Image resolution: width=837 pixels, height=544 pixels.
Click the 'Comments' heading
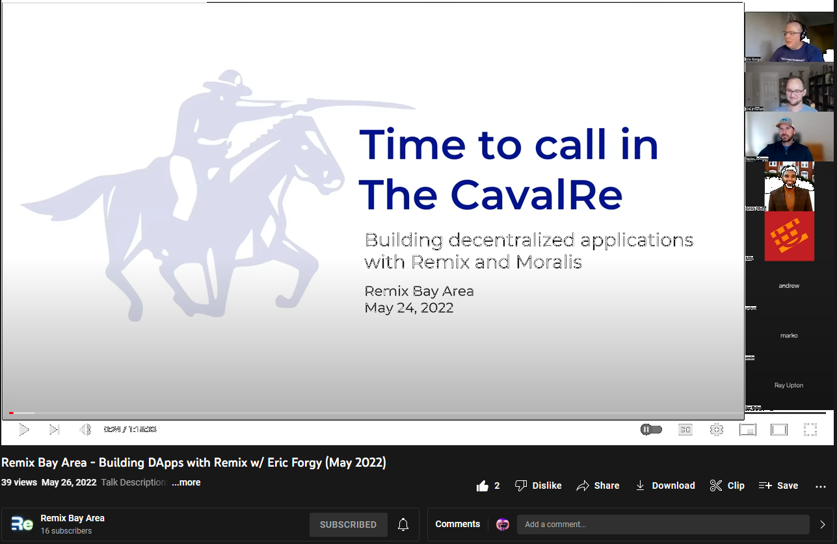click(x=458, y=524)
